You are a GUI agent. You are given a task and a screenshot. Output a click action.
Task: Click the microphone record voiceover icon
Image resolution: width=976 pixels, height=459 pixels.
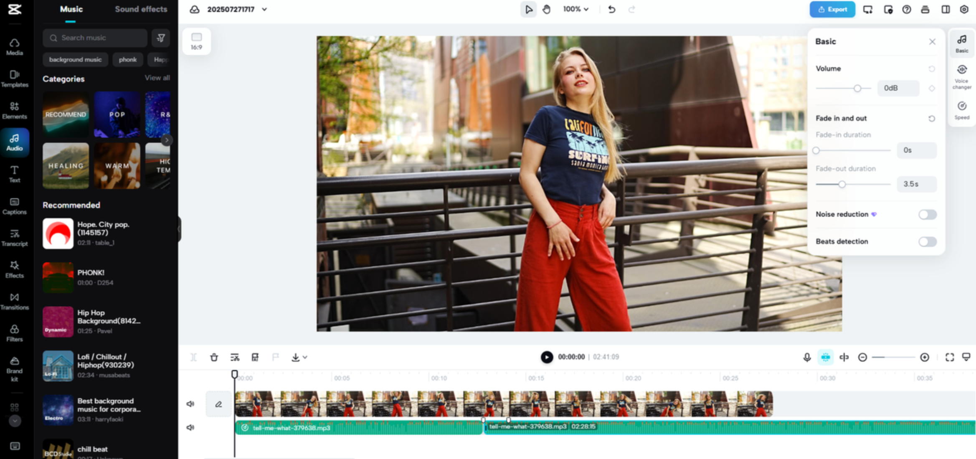pyautogui.click(x=807, y=357)
